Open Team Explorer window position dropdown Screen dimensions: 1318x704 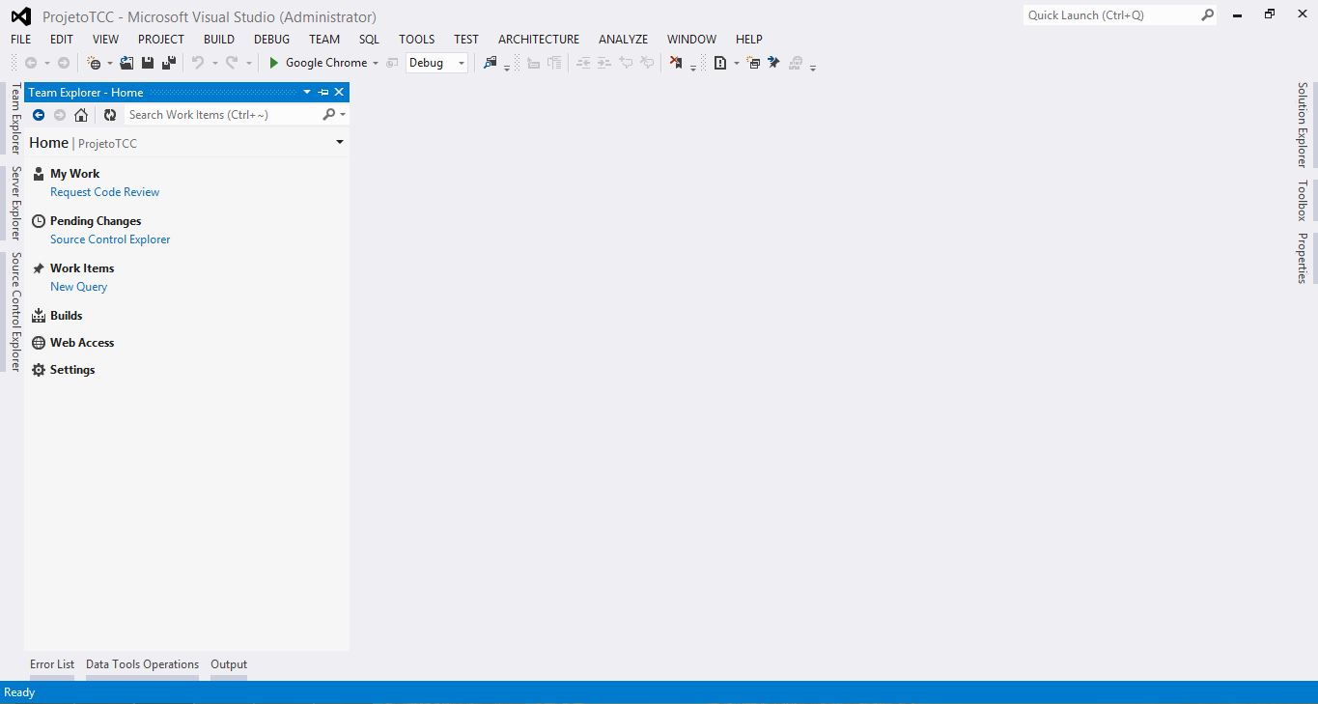[x=307, y=93]
